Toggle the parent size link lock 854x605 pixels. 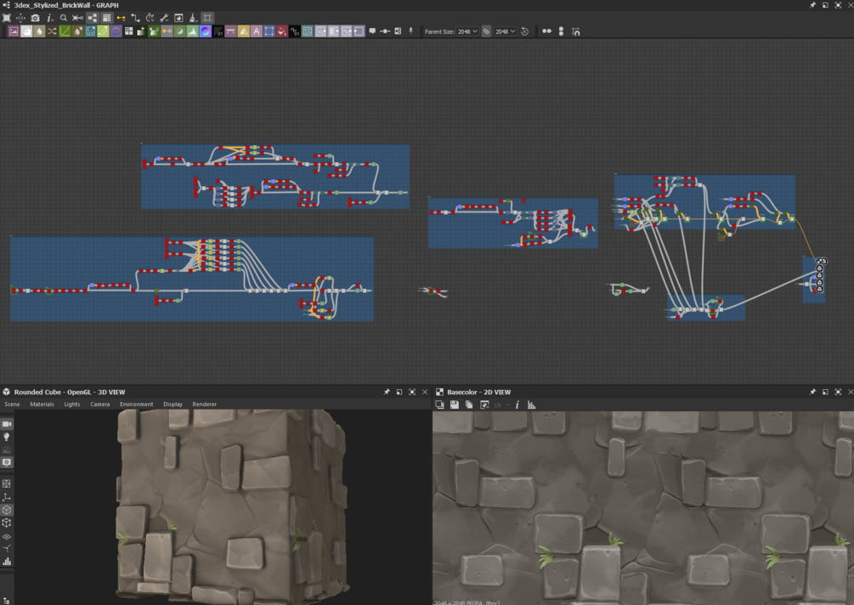pos(486,31)
